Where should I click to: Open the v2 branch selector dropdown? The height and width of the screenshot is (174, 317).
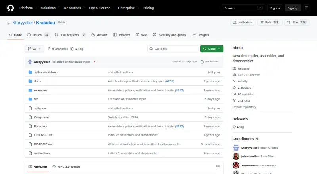[x=34, y=49]
